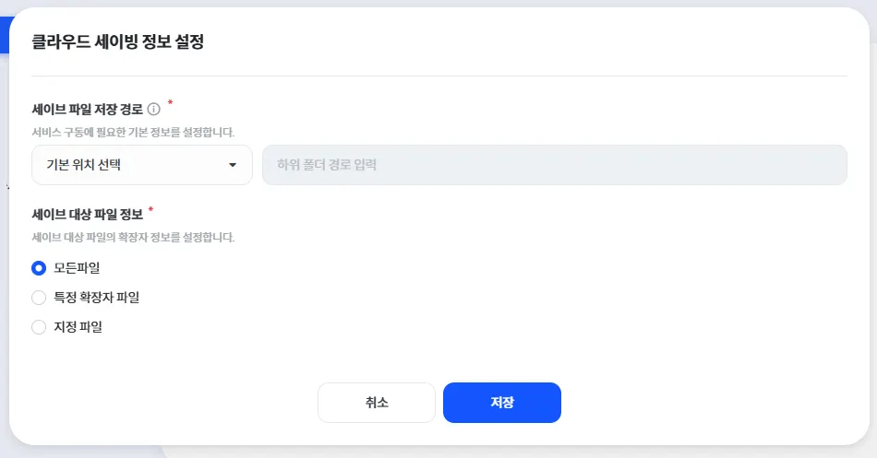This screenshot has height=458, width=877.
Task: Click the 세이브 파일 저장 경로 section label
Action: (87, 109)
